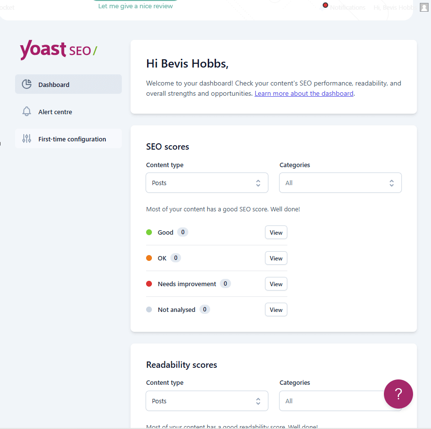Open the SEO scores Content type dropdown
The height and width of the screenshot is (429, 431).
pyautogui.click(x=207, y=183)
